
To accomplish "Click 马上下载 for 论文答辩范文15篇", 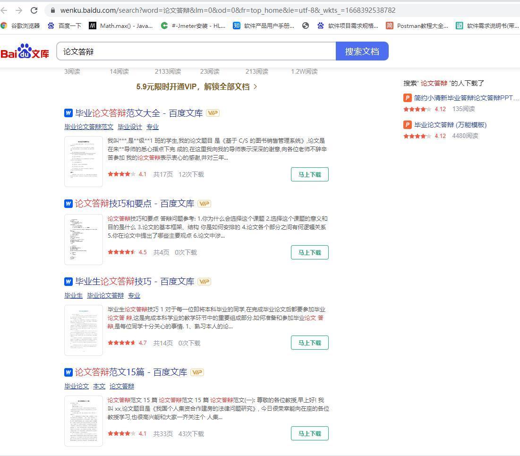I will [x=309, y=433].
